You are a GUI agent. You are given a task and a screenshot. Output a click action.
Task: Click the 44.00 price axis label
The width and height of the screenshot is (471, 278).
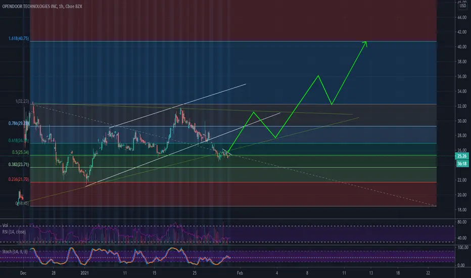coord(462,17)
